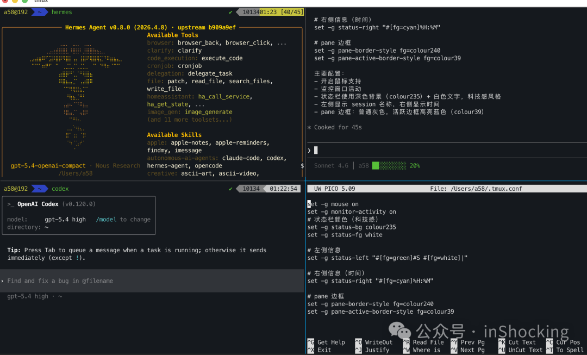Click the blue ~ prompt segment beside codex
This screenshot has height=355, width=587.
click(40, 189)
